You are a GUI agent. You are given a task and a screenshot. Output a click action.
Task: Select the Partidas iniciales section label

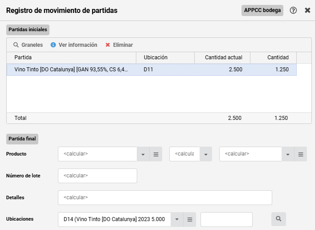[x=28, y=29]
